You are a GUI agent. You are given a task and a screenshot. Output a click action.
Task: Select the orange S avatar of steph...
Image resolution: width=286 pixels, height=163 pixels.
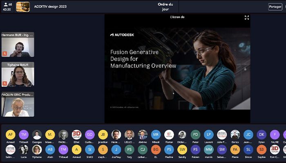pos(103,150)
